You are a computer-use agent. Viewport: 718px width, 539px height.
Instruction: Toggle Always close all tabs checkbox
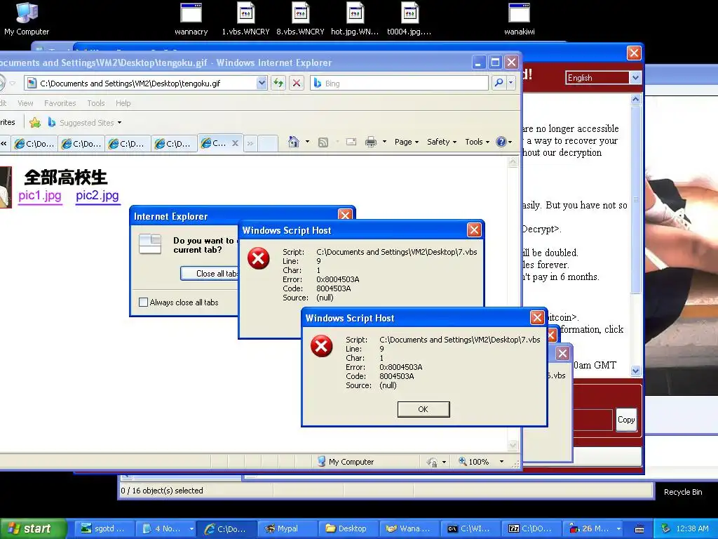(x=143, y=302)
